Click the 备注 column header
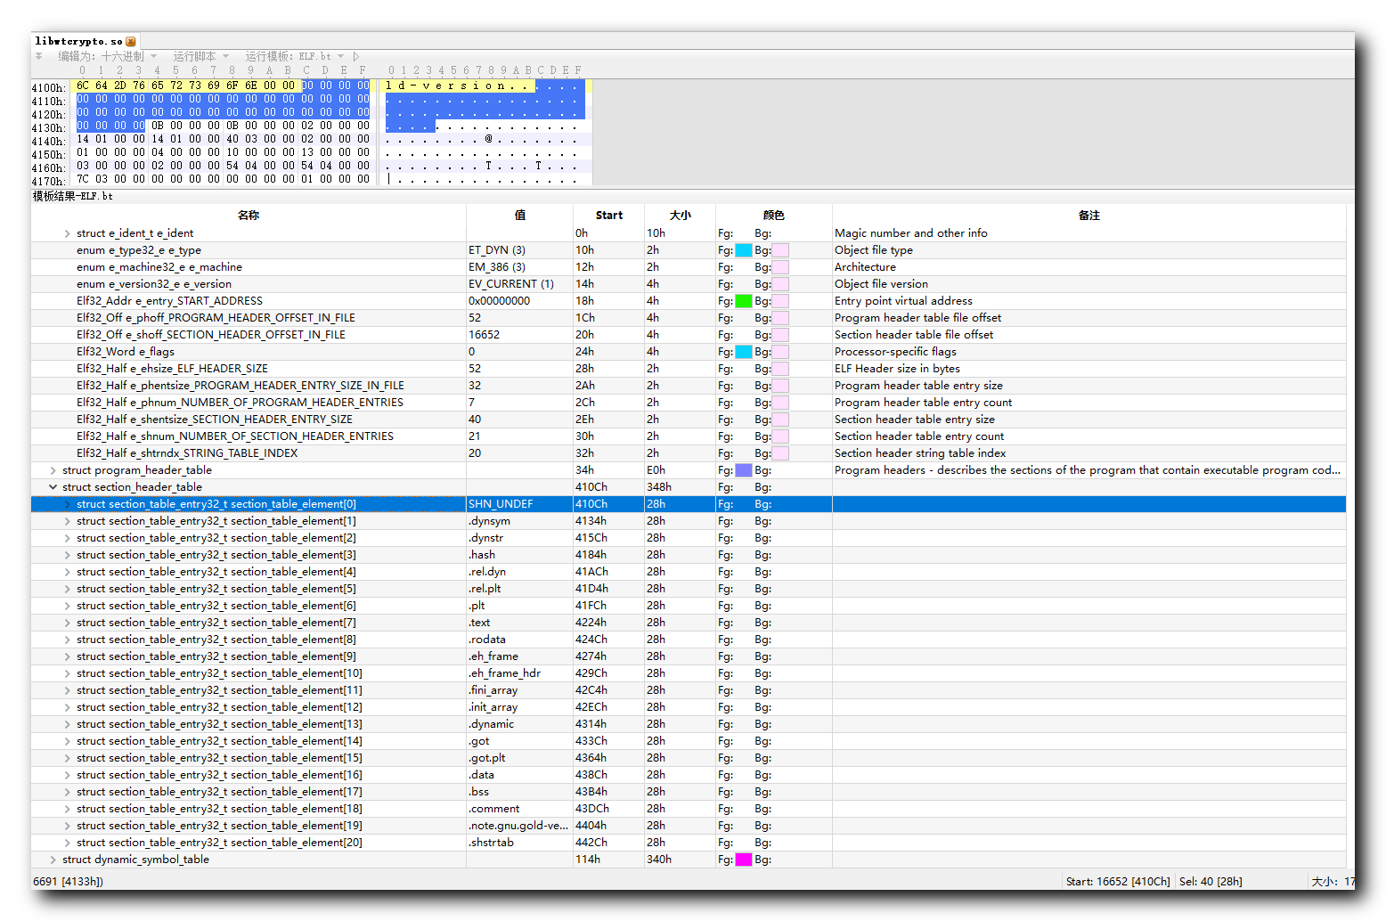Viewport: 1386px width, 921px height. pos(1089,216)
